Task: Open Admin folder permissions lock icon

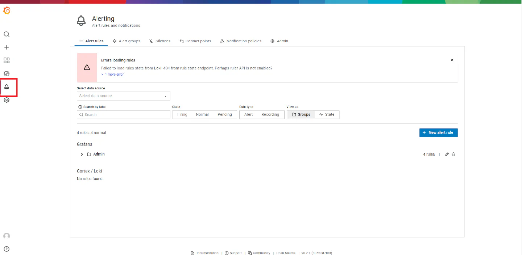Action: click(453, 154)
